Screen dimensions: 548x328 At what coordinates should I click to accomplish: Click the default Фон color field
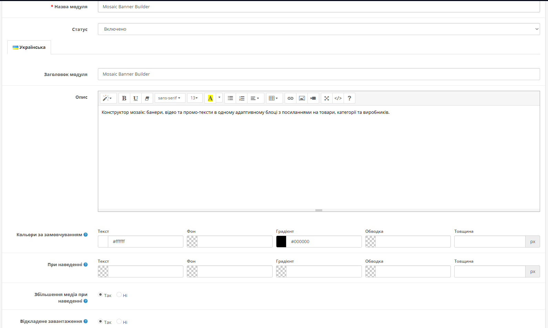click(235, 242)
